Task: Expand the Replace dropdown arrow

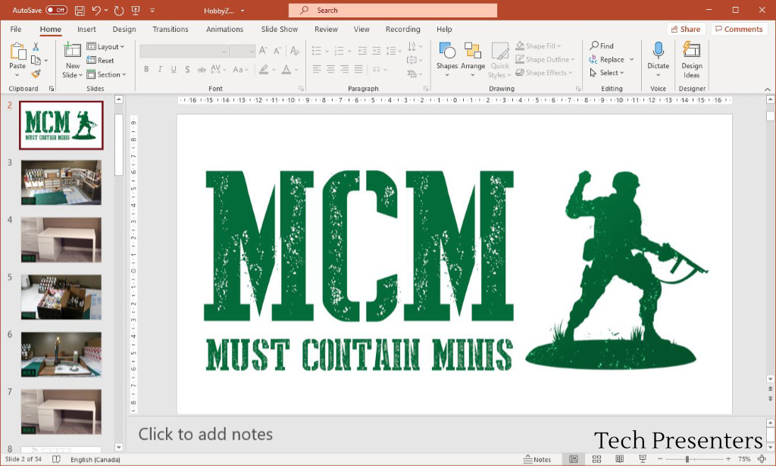Action: point(631,59)
